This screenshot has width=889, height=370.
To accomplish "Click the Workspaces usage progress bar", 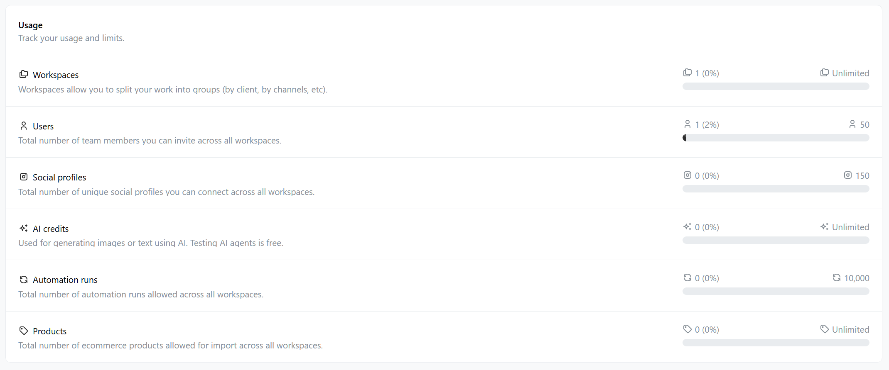I will (x=776, y=86).
